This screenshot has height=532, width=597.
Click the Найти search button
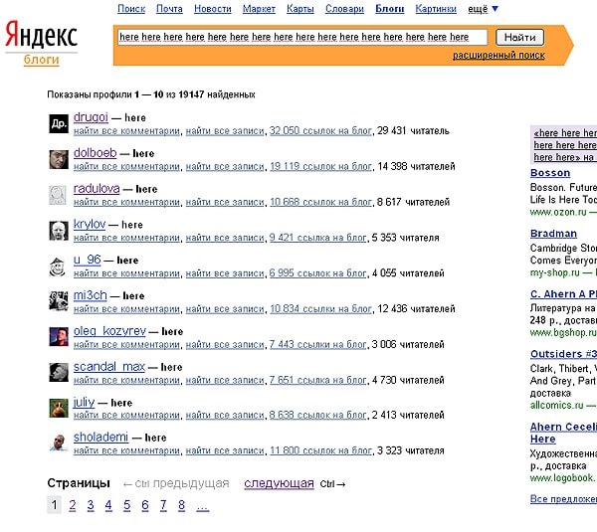[x=520, y=38]
